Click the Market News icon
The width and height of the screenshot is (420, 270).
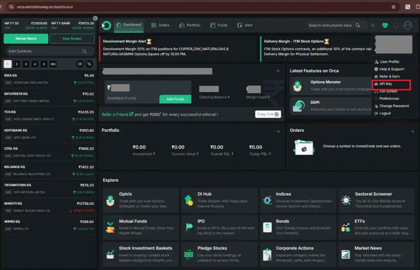point(345,254)
